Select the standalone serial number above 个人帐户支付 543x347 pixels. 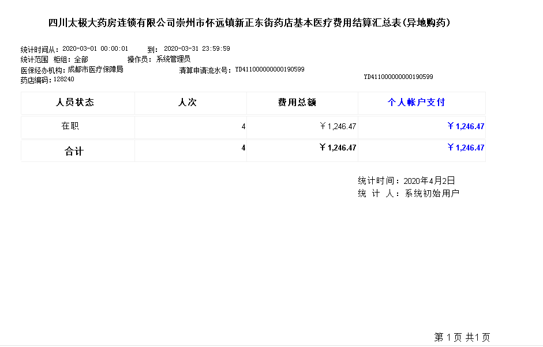(x=398, y=77)
